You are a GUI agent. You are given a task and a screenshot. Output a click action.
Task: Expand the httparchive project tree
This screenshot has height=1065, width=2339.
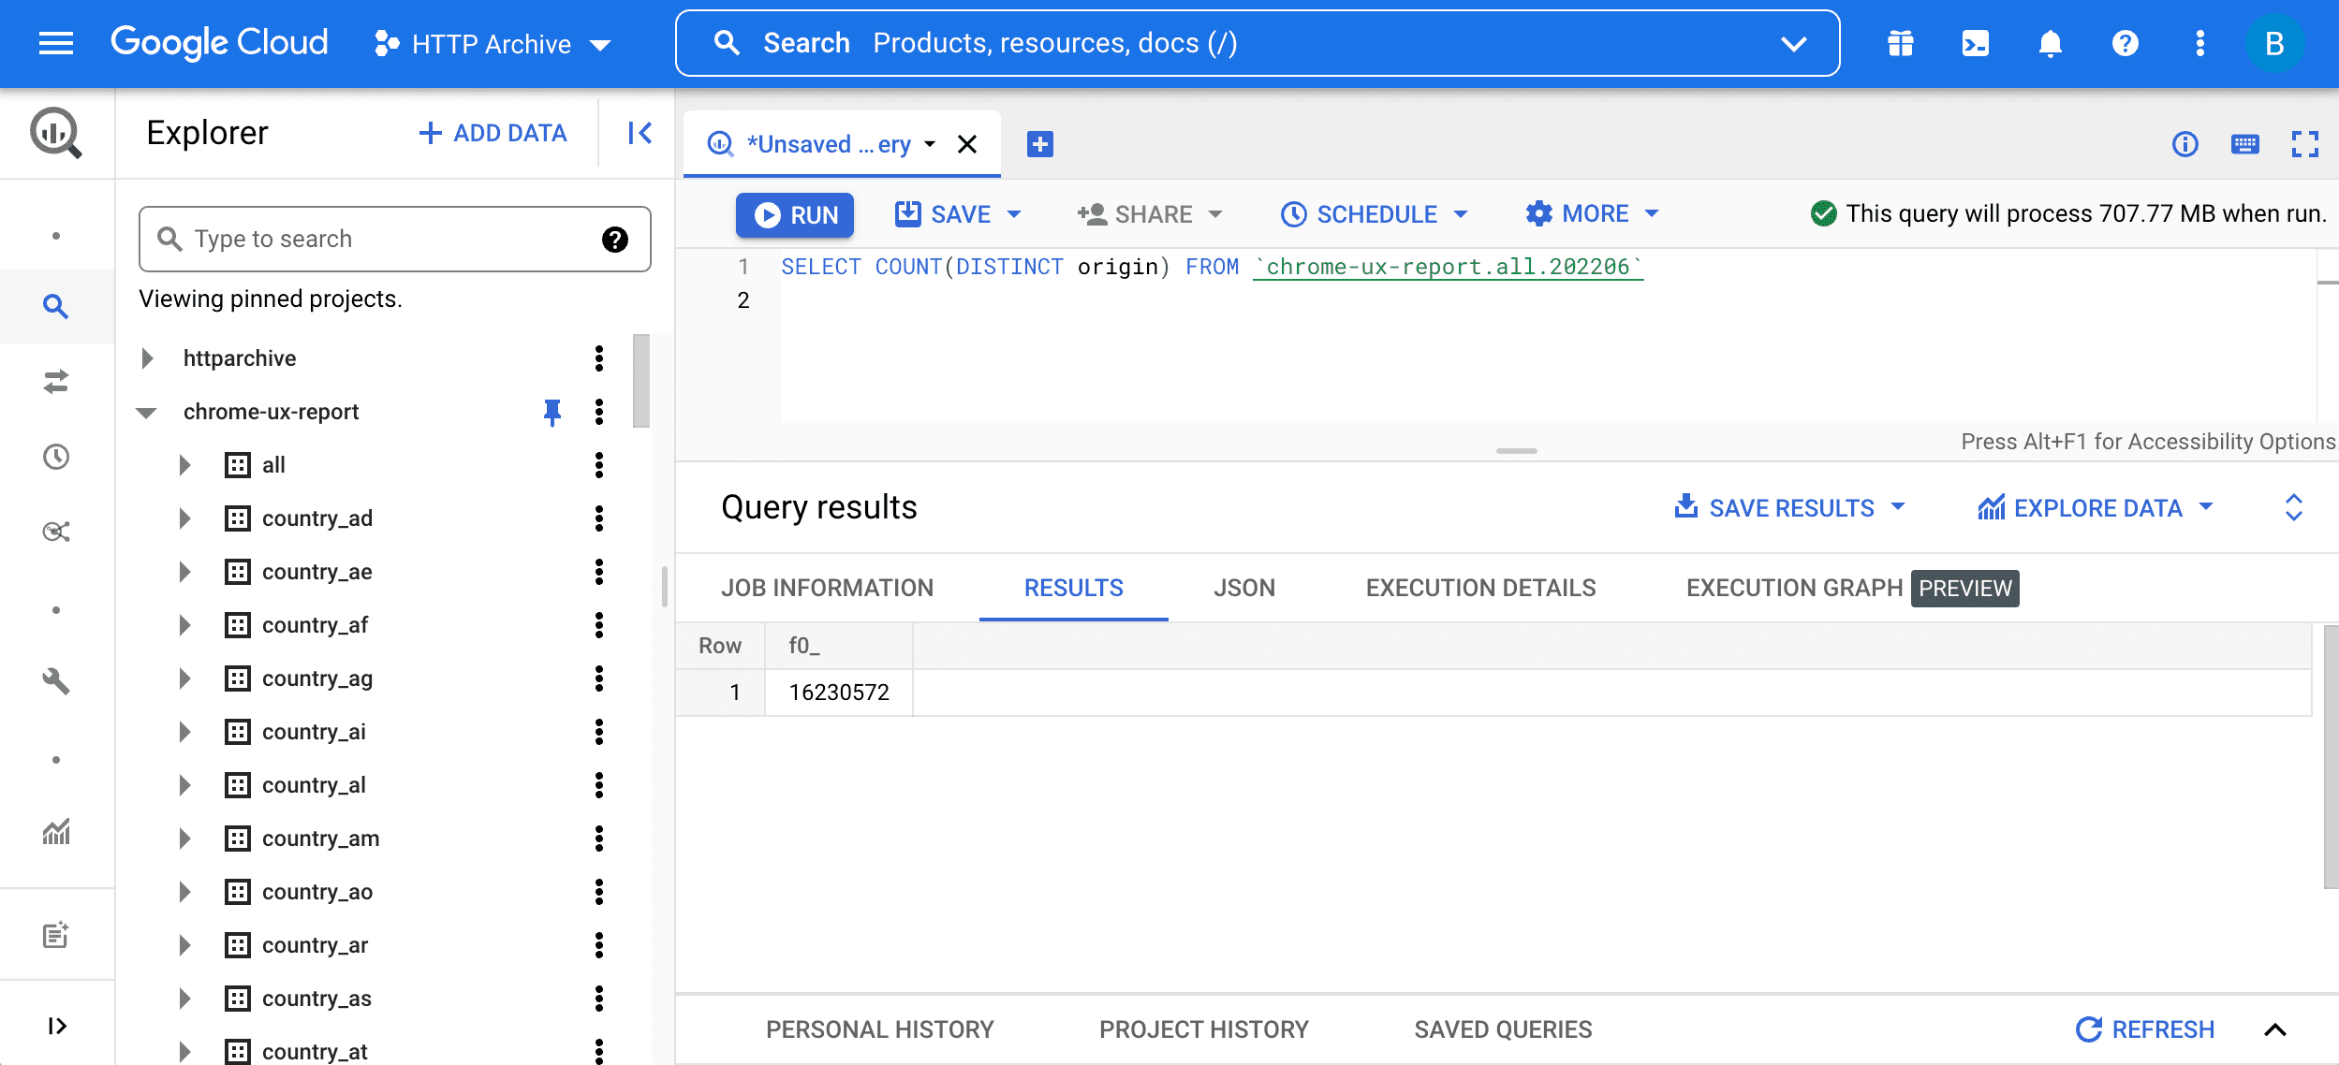(148, 357)
